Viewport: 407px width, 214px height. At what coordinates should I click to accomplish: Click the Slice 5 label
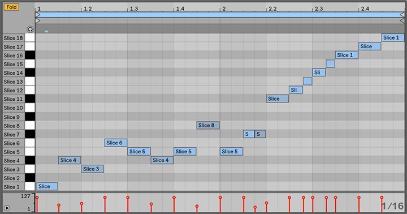coord(12,152)
